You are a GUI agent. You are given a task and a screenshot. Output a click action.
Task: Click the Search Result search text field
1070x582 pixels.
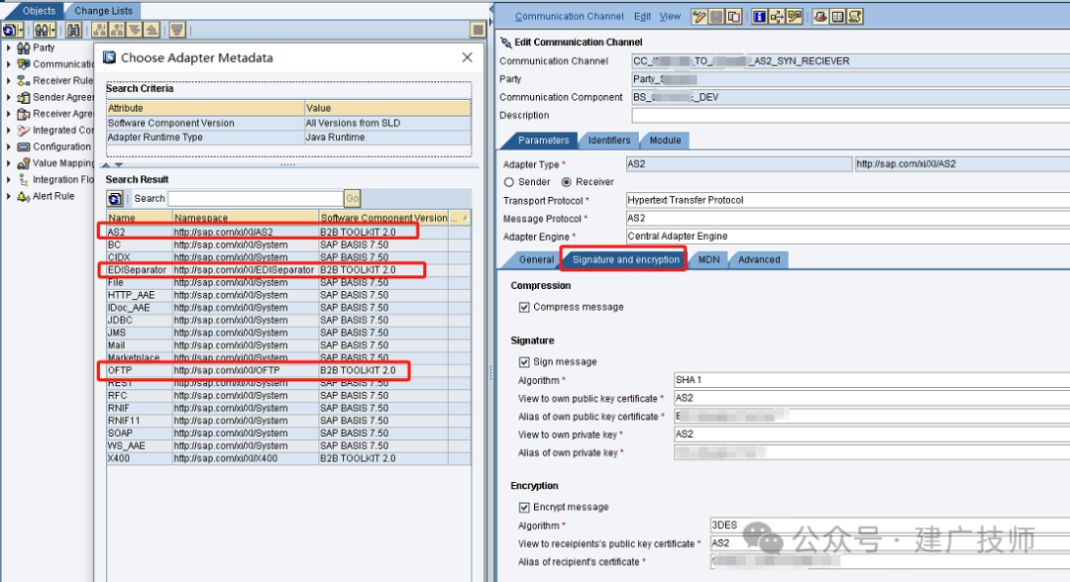[x=256, y=198]
